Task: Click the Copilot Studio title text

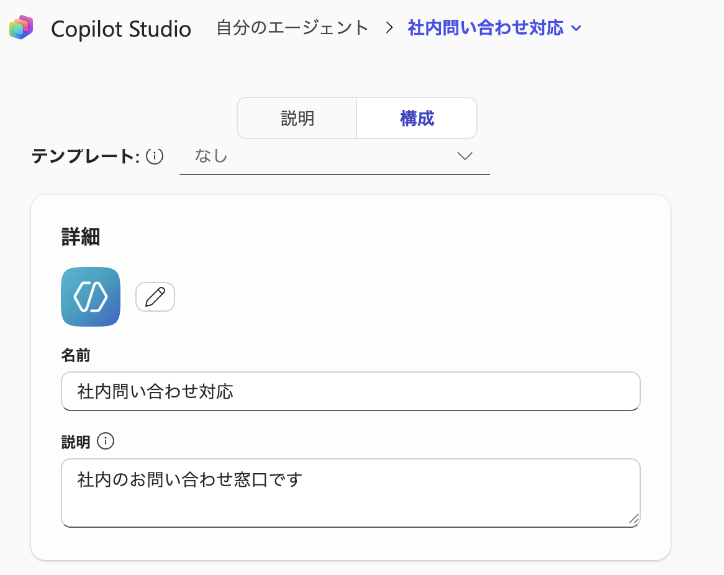Action: (x=120, y=29)
